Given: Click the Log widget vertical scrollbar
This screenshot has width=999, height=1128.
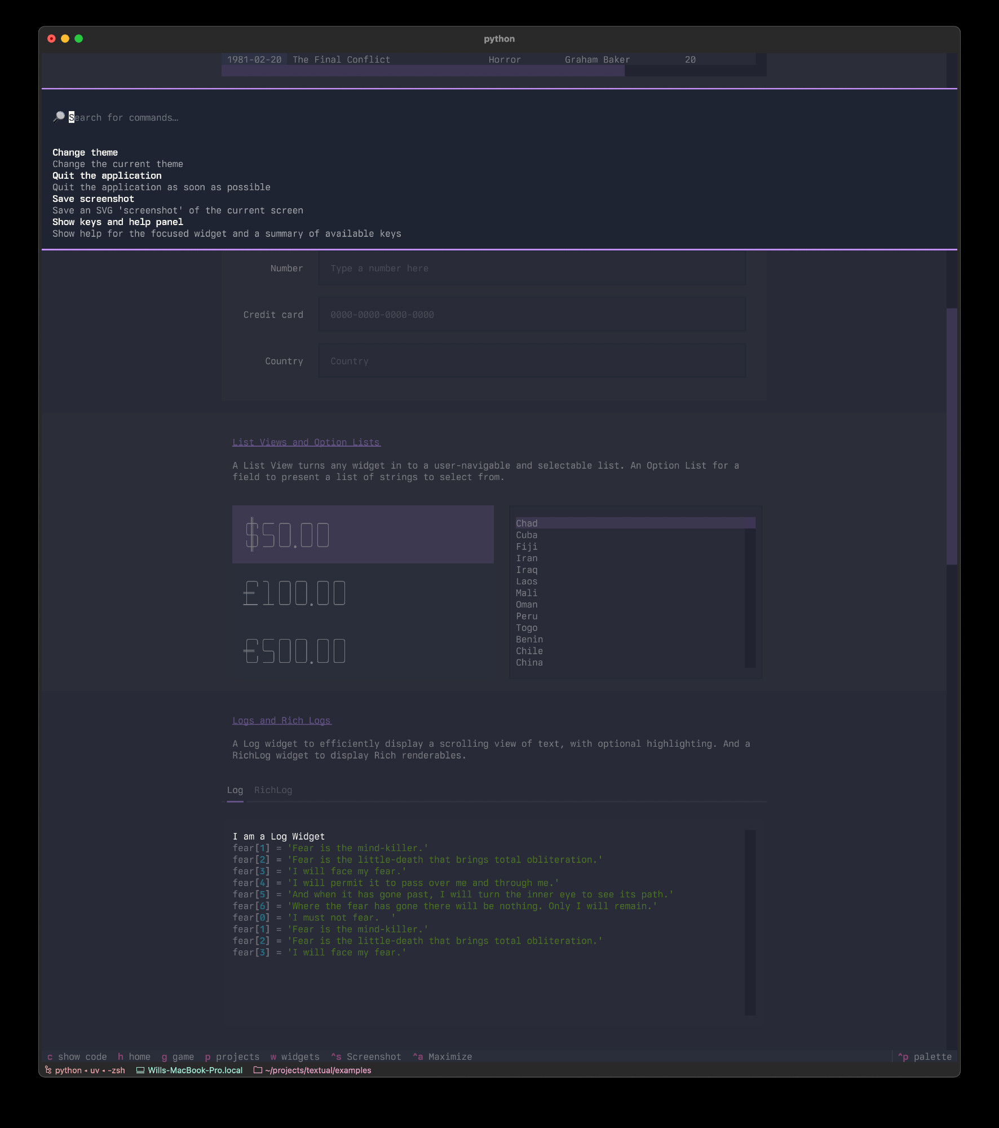Looking at the screenshot, I should (750, 922).
